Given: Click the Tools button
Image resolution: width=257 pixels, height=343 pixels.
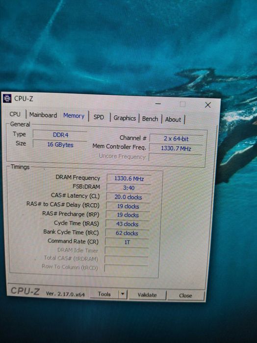Looking at the screenshot, I should (104, 294).
